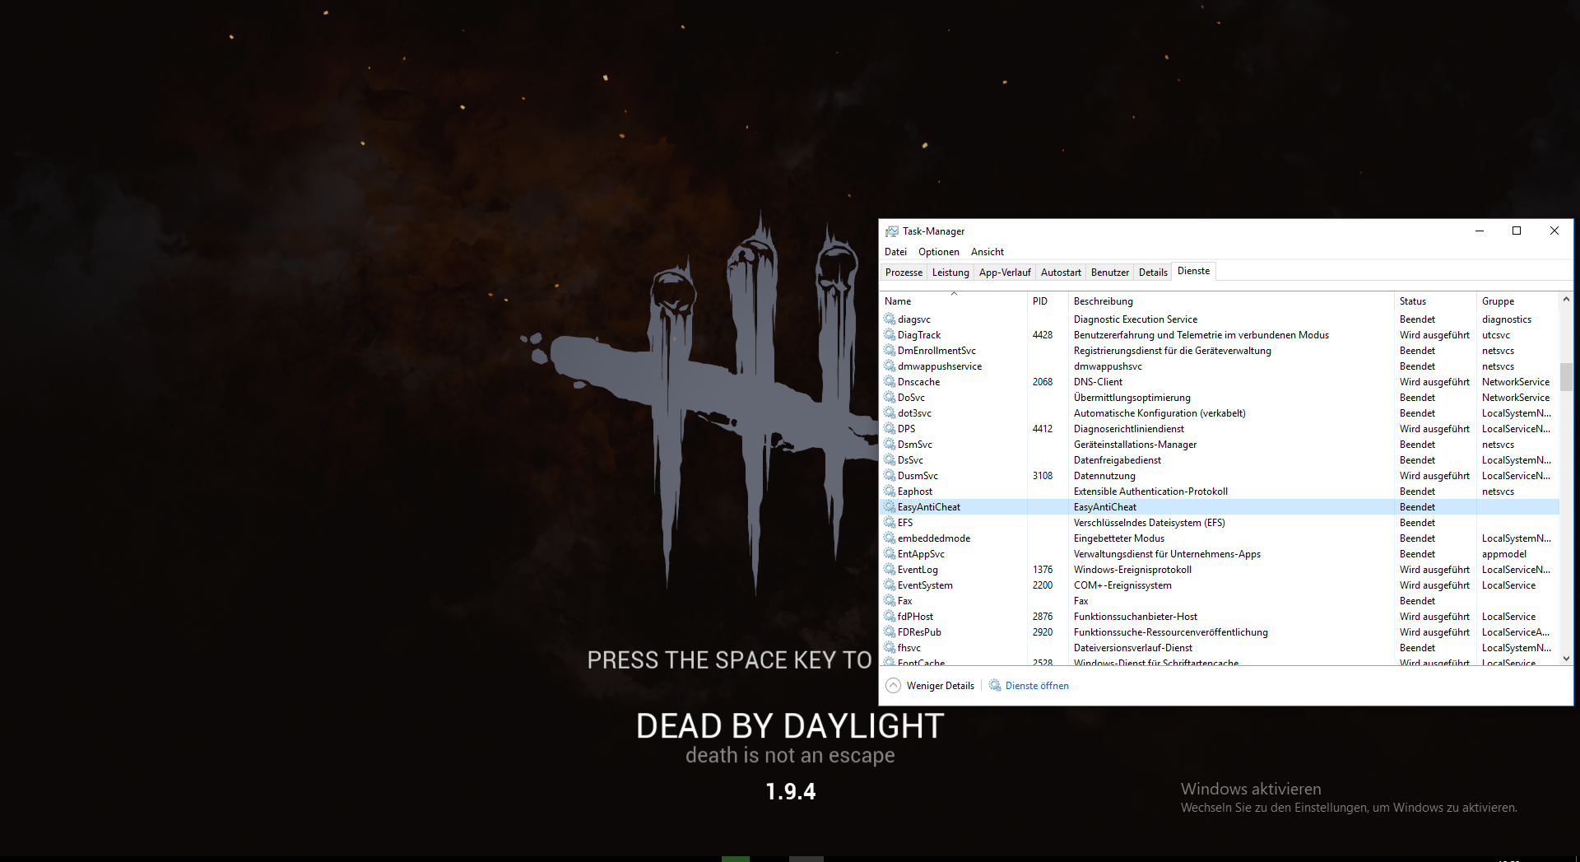The width and height of the screenshot is (1580, 862).
Task: Click the gear icon next to DoSvc
Action: pyautogui.click(x=890, y=397)
